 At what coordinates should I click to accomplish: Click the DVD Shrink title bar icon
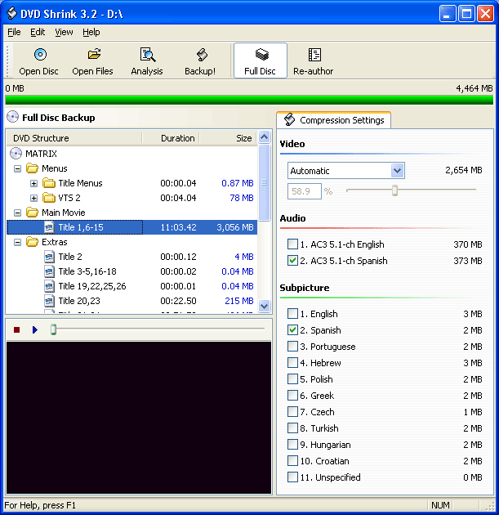pos(11,13)
